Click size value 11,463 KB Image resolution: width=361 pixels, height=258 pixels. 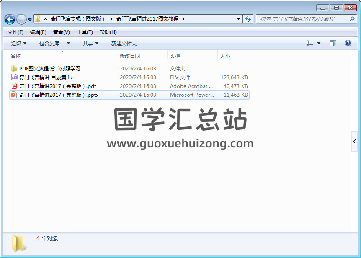tap(235, 95)
